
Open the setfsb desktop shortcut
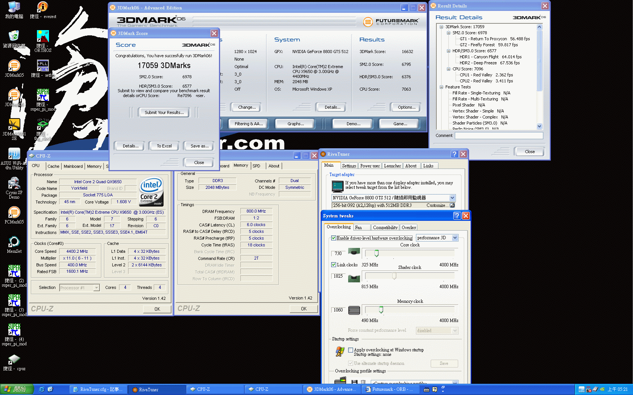(x=43, y=68)
